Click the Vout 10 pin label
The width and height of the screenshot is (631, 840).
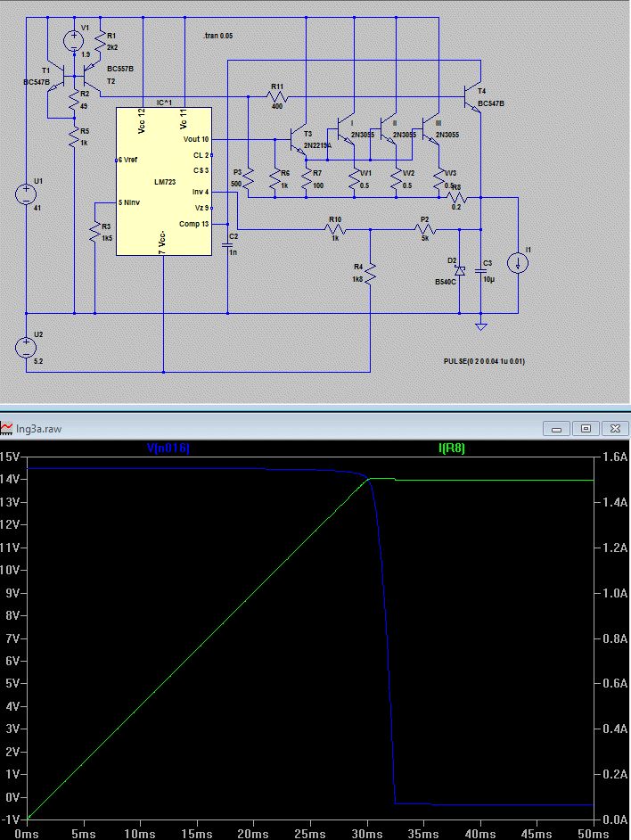[196, 139]
